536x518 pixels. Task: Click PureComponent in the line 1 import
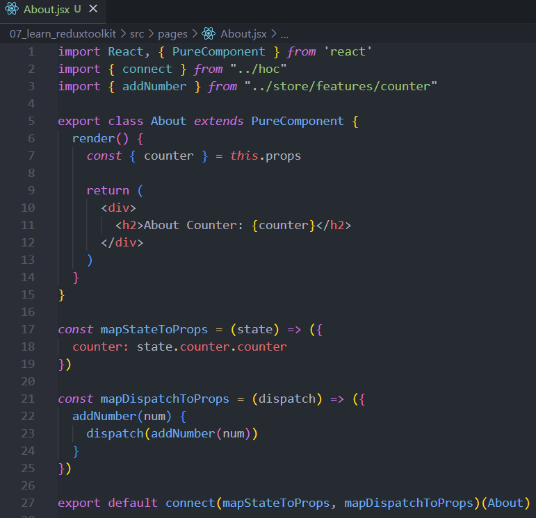click(219, 51)
